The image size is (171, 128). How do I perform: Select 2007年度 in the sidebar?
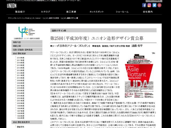coord(21,86)
